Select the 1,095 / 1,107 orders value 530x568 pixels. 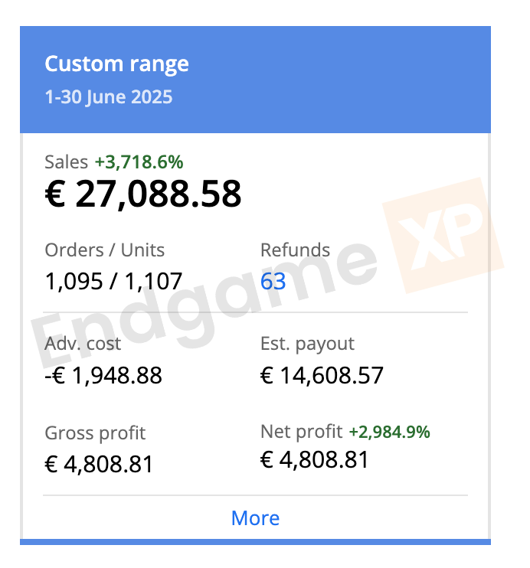click(x=113, y=282)
